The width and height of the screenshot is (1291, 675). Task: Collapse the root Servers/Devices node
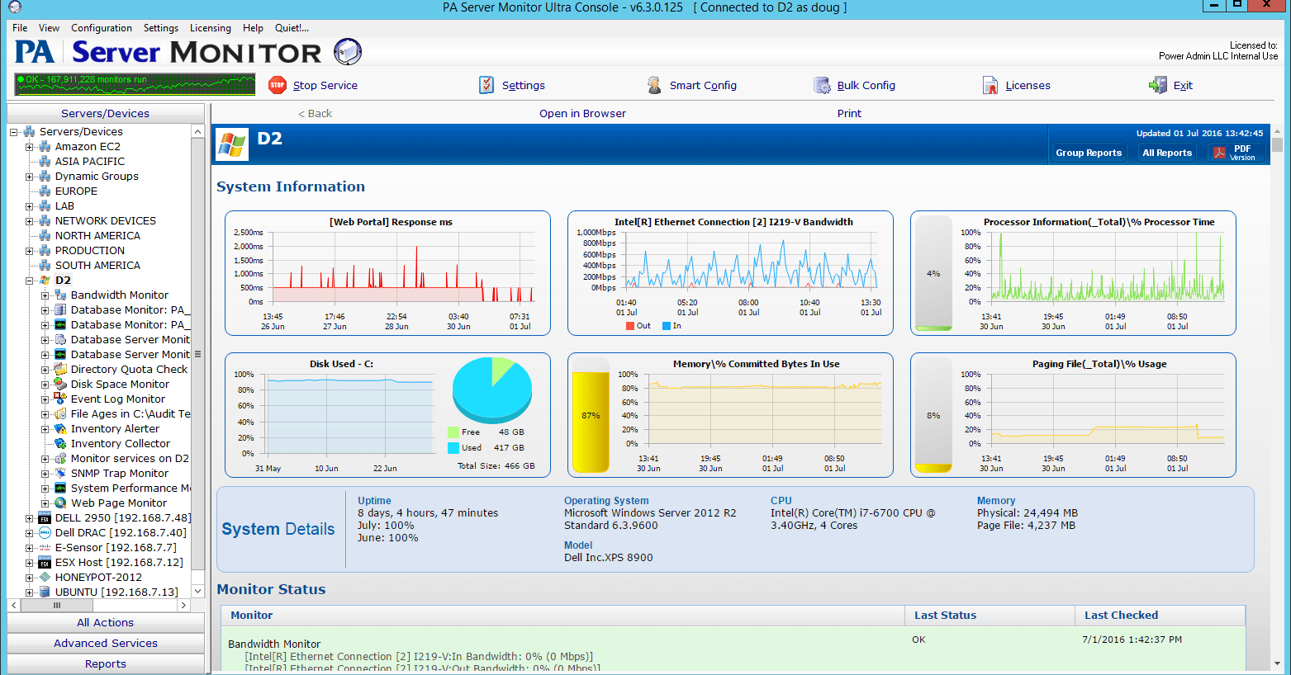[x=14, y=132]
